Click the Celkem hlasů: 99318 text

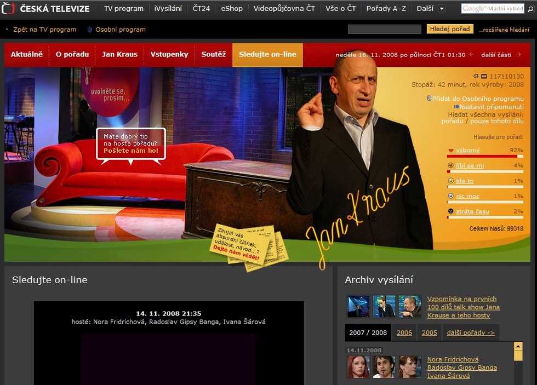(496, 228)
